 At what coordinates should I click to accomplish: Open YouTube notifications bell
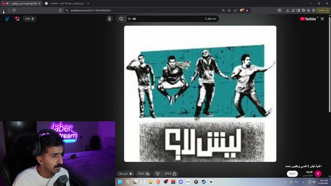point(17,19)
